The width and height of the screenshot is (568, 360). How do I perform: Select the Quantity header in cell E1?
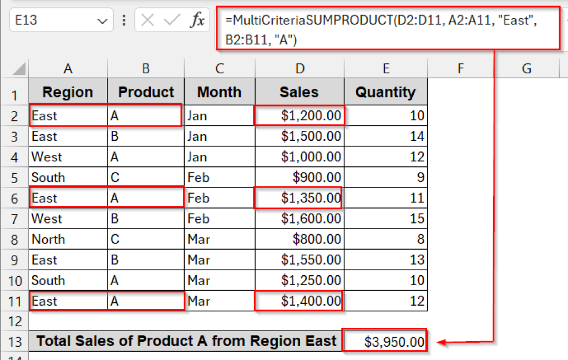pos(386,92)
